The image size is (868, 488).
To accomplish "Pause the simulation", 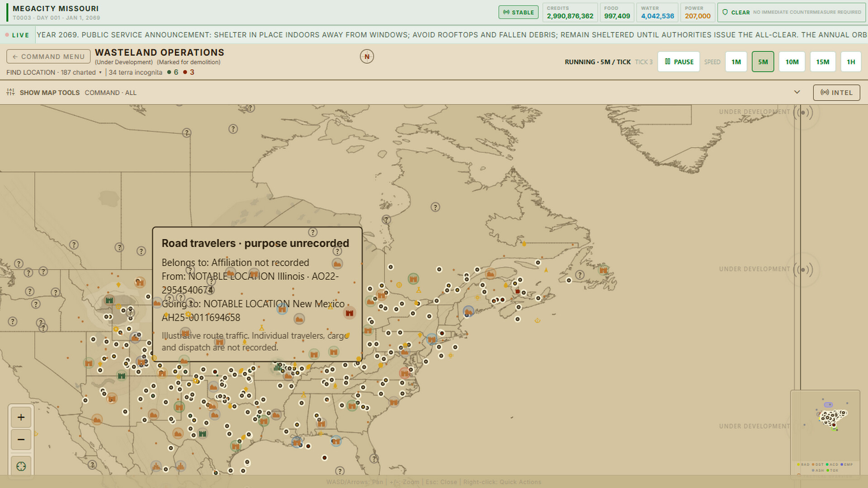I will (x=679, y=62).
